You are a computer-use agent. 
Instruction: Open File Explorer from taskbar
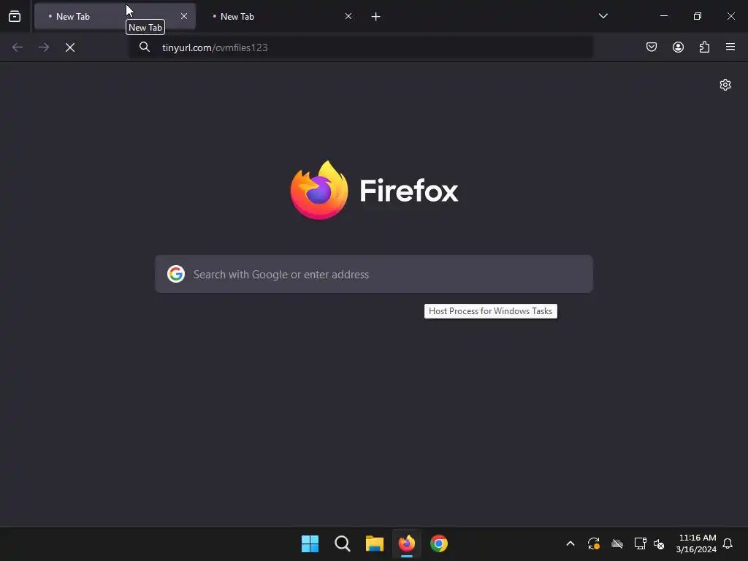coord(375,543)
